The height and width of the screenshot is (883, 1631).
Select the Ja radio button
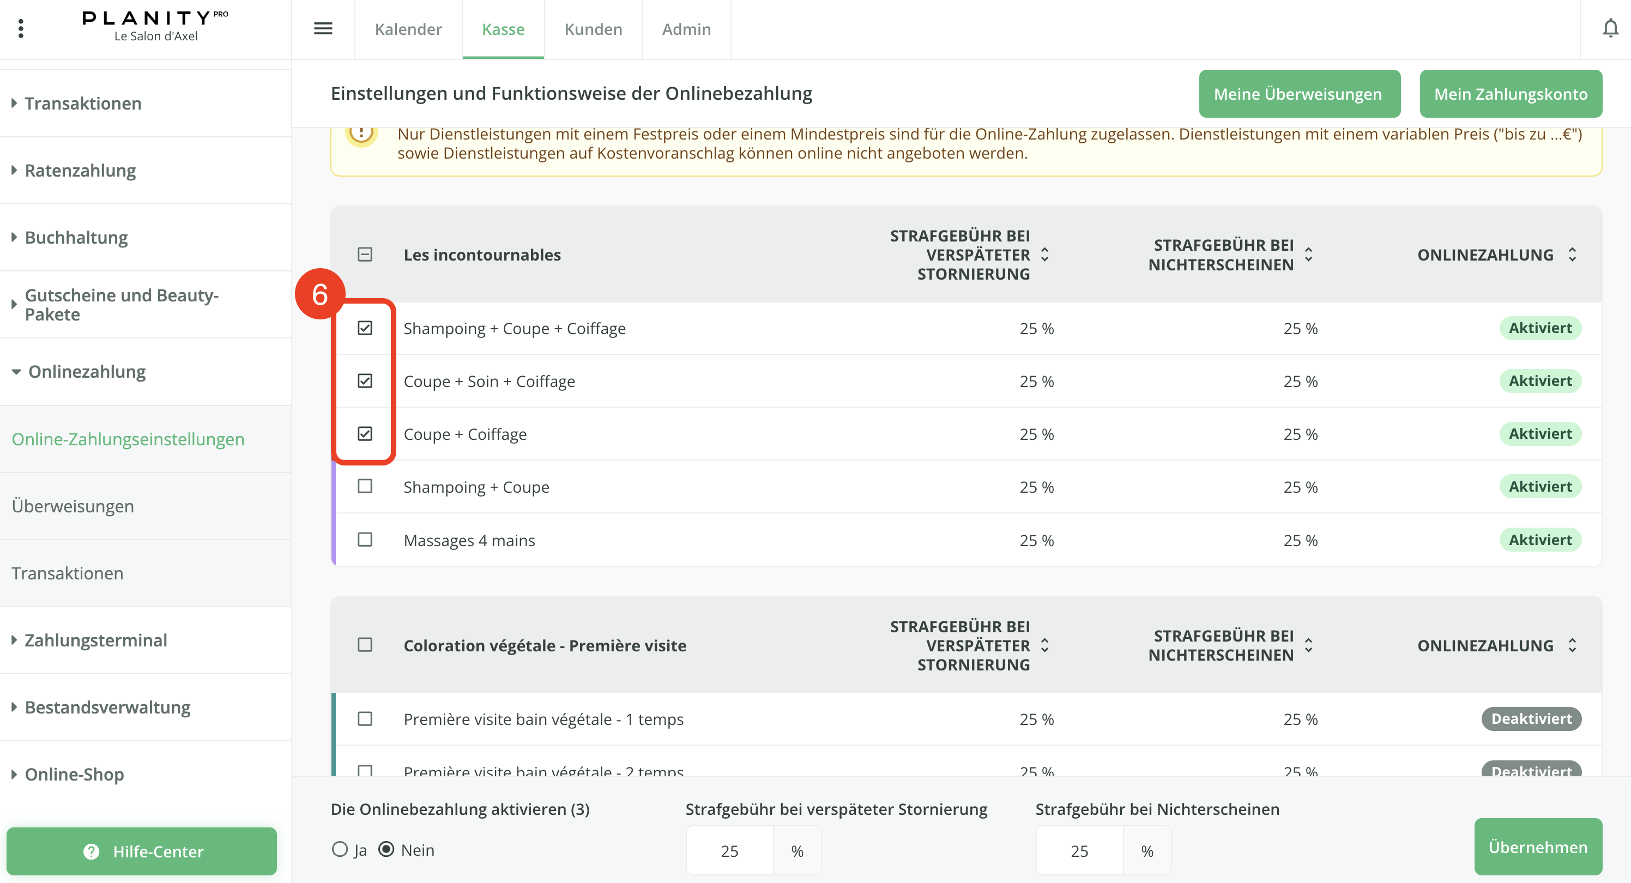pyautogui.click(x=340, y=849)
